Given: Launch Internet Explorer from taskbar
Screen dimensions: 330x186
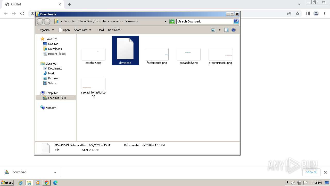Looking at the screenshot, I should click(21, 183).
